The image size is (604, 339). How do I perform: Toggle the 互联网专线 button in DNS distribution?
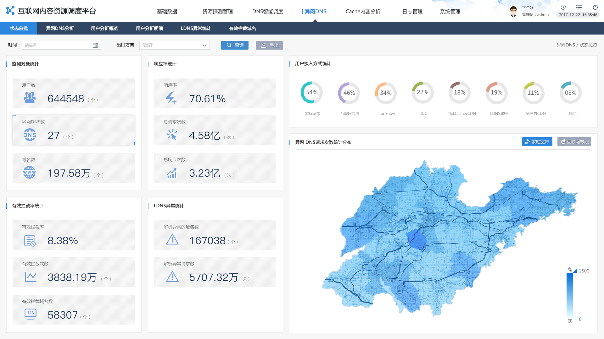pyautogui.click(x=577, y=142)
